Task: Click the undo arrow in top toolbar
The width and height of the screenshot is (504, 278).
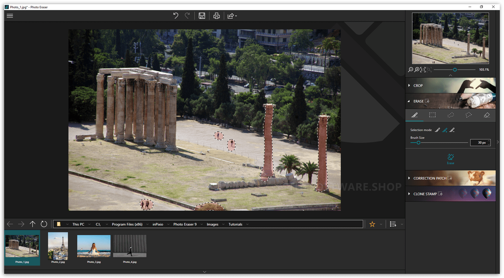Action: click(176, 16)
